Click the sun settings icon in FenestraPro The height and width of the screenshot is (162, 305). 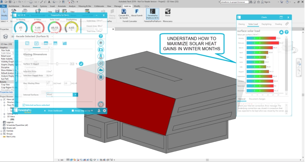click(x=101, y=43)
